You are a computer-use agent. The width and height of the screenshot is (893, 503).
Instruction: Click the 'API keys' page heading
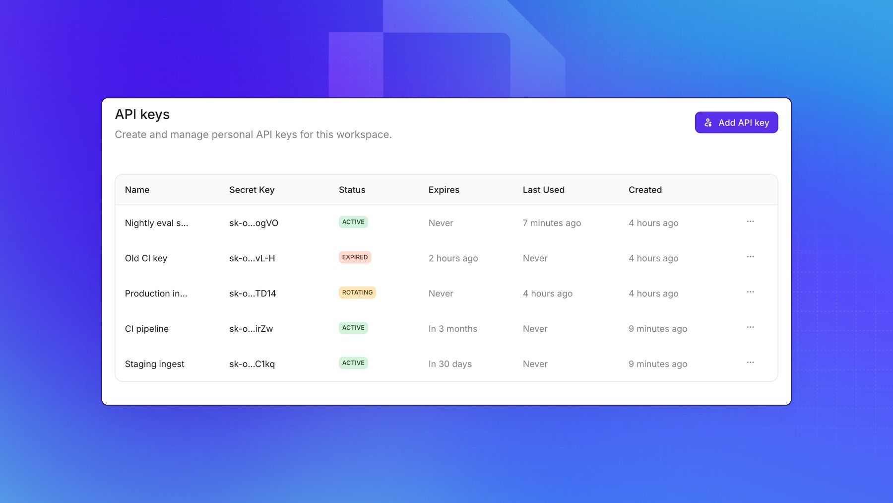coord(142,114)
